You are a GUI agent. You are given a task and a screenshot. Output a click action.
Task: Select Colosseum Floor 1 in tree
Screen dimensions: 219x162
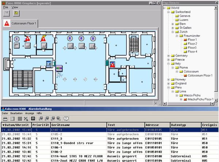[x=200, y=76]
